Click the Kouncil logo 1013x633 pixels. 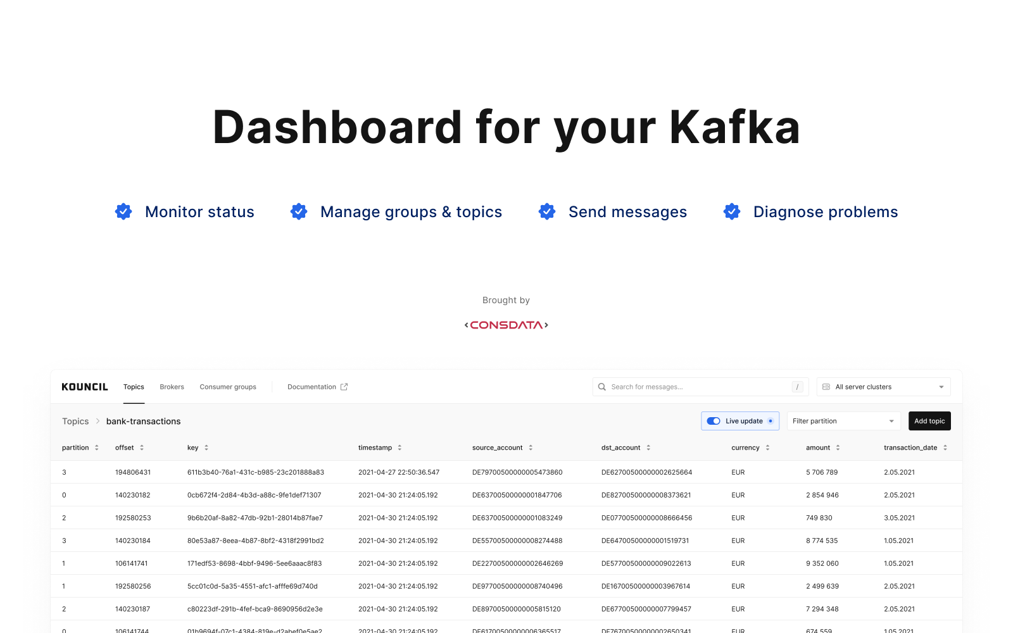coord(85,387)
